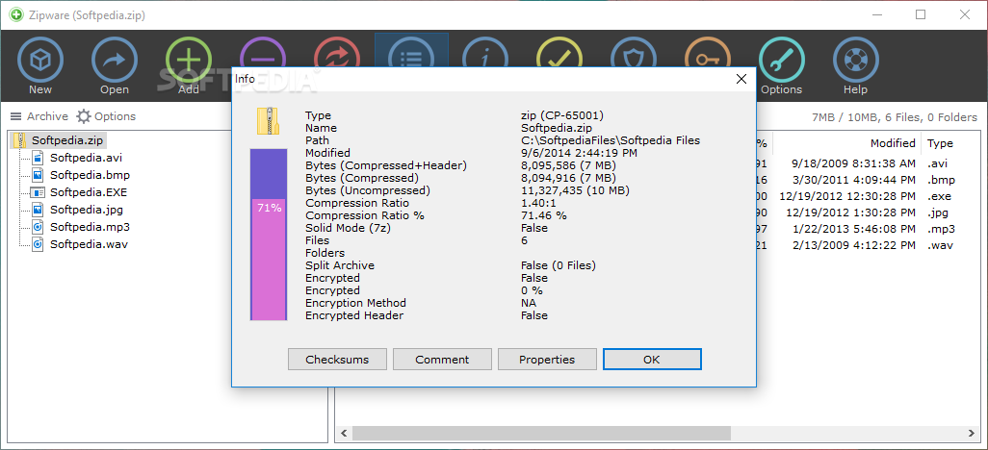Click the 3/30/2011 4:09:44 PM date cell
The image size is (988, 450).
(x=853, y=180)
